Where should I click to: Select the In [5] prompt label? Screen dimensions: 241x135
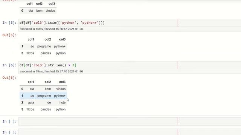point(9,22)
